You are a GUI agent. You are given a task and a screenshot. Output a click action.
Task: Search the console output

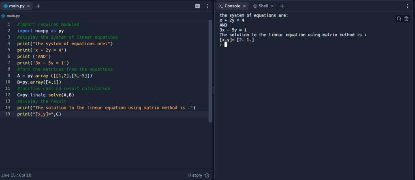pos(399,19)
